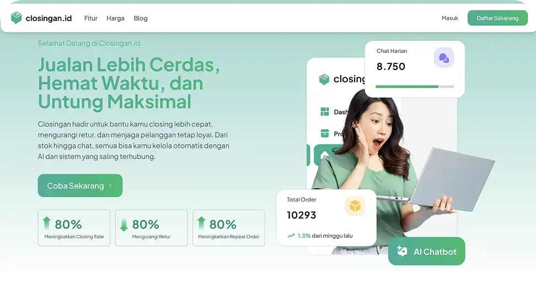The image size is (536, 289).
Task: Click the yellow box Total Order icon
Action: [355, 206]
